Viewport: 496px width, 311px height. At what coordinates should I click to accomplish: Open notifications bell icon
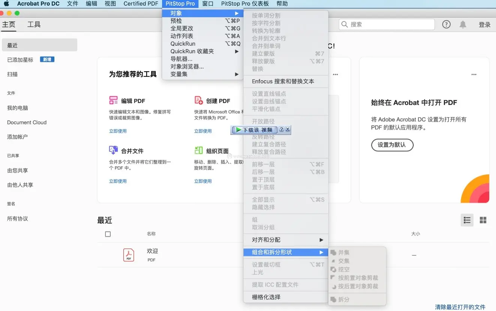463,24
